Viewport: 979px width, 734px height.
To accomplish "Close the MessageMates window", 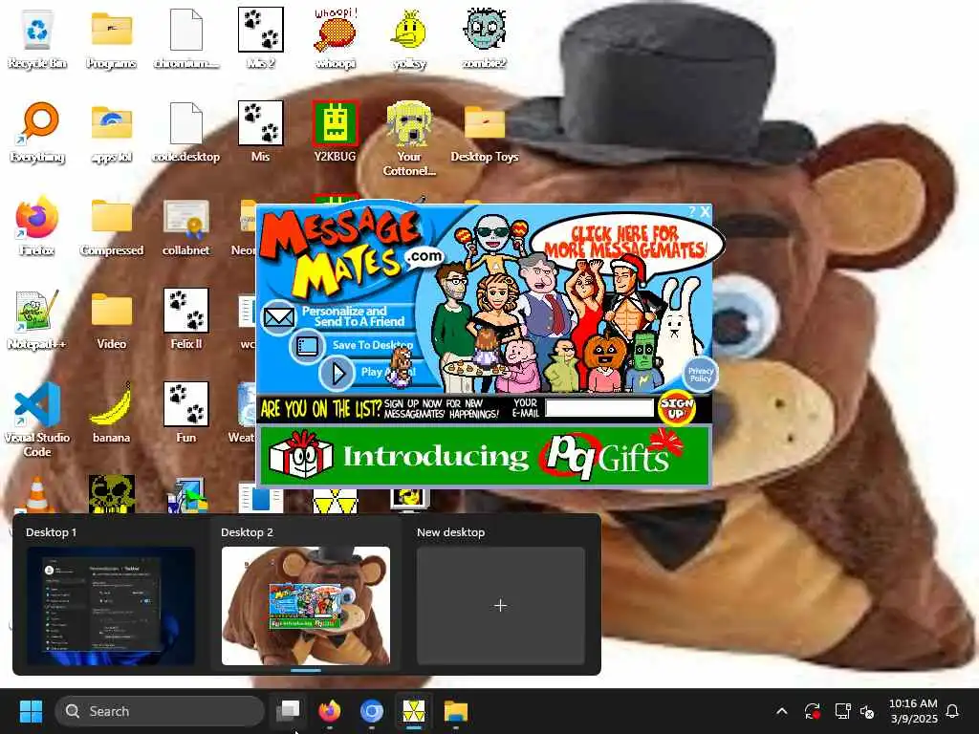I will click(x=705, y=211).
